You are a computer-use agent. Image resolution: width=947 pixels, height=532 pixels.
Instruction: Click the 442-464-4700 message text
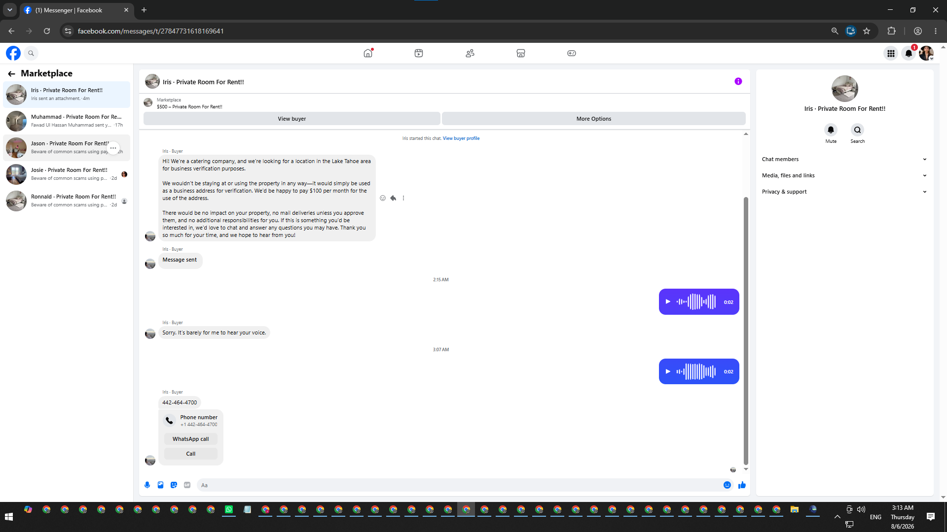click(180, 402)
